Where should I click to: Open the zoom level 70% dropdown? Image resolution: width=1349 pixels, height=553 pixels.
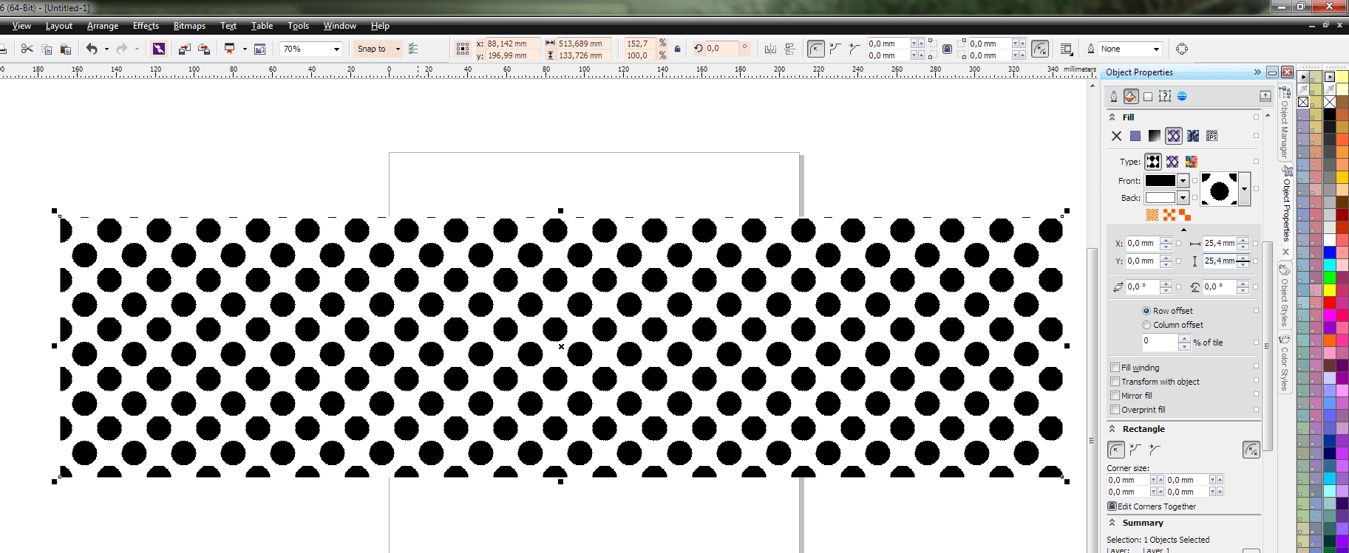(x=337, y=49)
